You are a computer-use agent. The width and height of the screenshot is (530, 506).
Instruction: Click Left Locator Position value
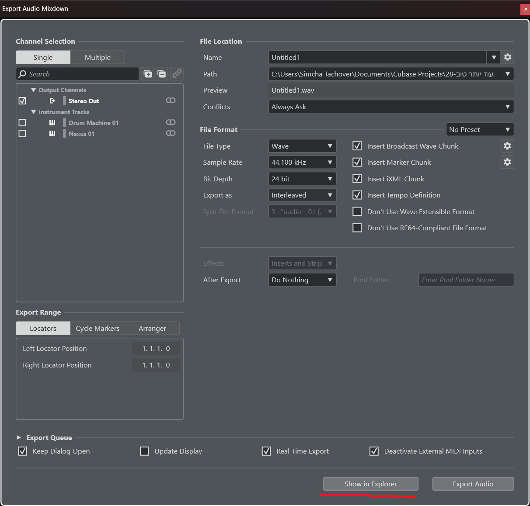coord(156,348)
